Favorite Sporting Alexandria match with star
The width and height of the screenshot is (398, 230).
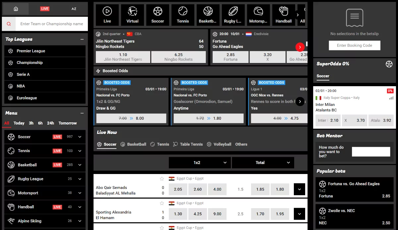click(x=162, y=203)
